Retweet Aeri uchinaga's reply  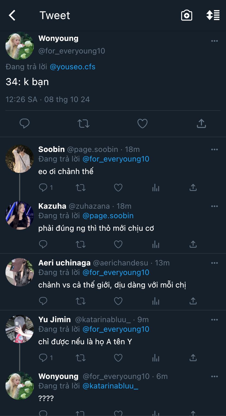pos(81,301)
